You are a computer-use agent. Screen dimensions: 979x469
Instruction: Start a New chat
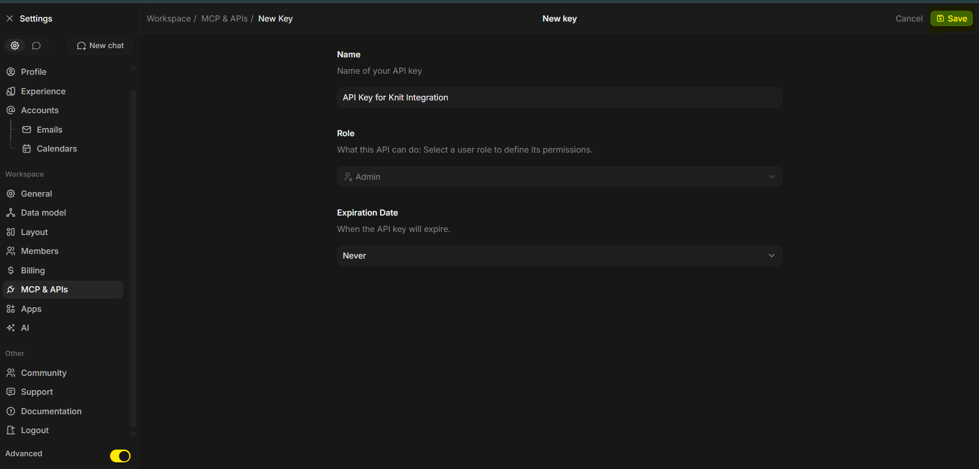pyautogui.click(x=100, y=46)
